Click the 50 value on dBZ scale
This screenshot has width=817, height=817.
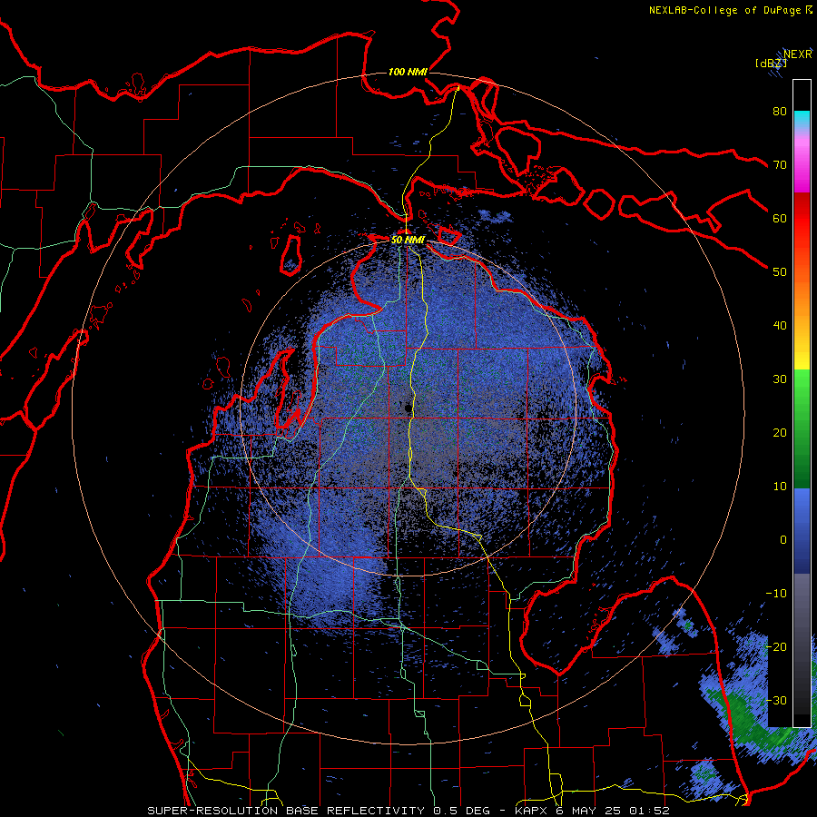780,272
